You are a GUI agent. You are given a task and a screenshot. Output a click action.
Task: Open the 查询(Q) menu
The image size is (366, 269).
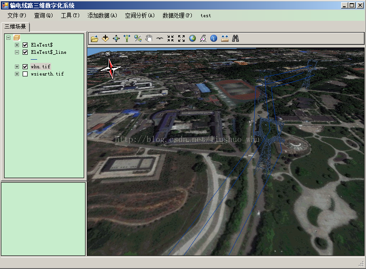coord(43,16)
